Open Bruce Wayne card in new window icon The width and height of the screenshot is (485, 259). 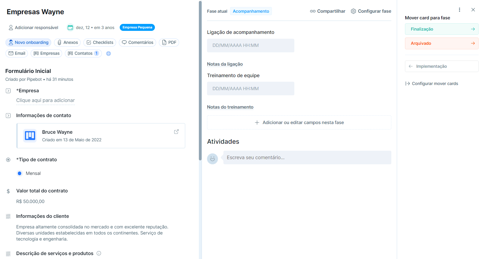coord(176,132)
